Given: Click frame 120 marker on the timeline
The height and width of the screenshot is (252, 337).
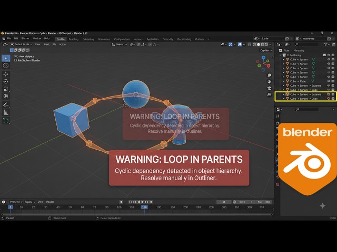Looking at the screenshot, I should click(144, 207).
